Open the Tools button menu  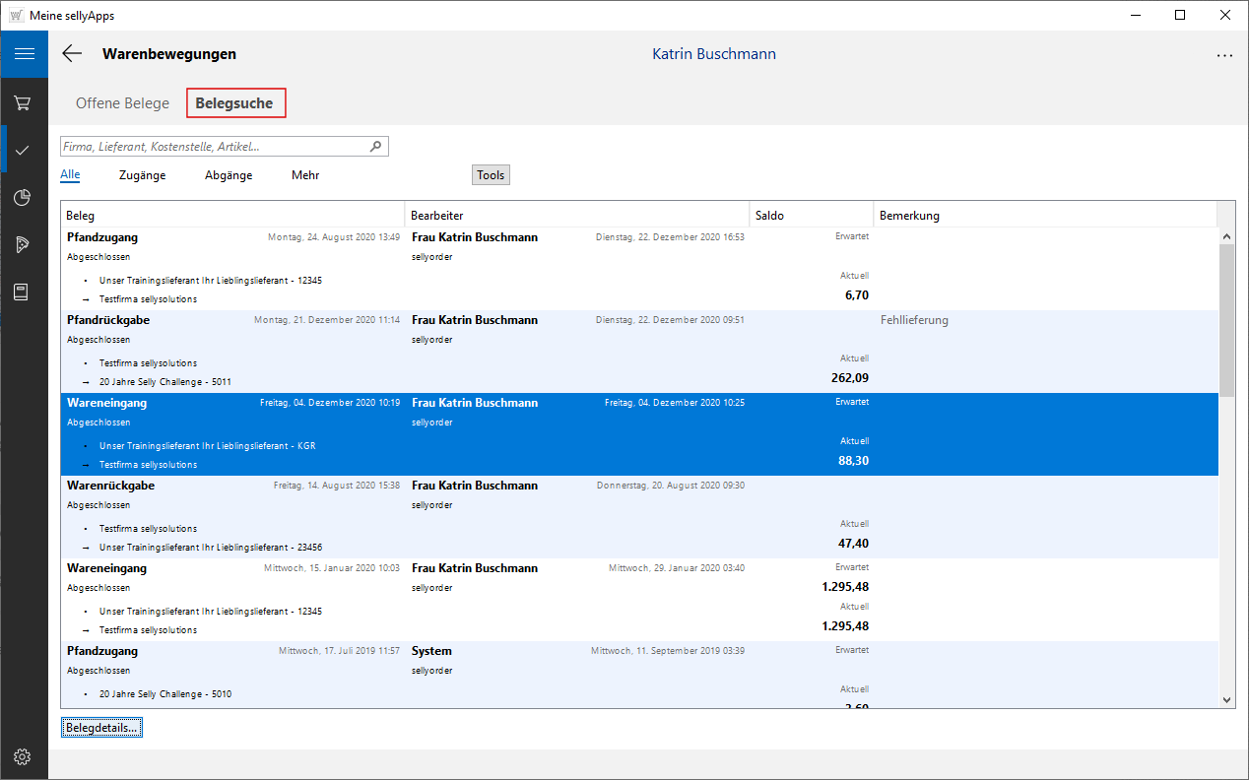click(x=491, y=175)
